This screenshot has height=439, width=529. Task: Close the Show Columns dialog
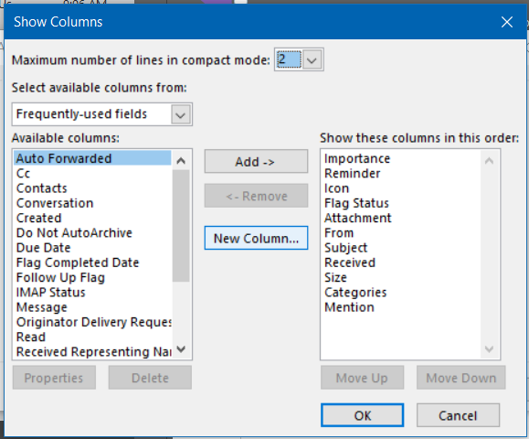coord(507,22)
